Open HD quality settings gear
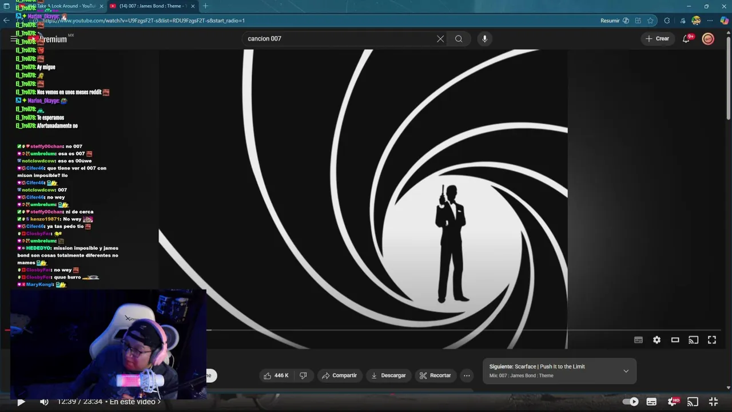Viewport: 732px width, 412px height. coord(673,402)
